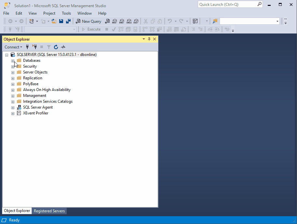Open Activity Monitor from Object Explorer toolbar
The width and height of the screenshot is (297, 224).
(63, 47)
